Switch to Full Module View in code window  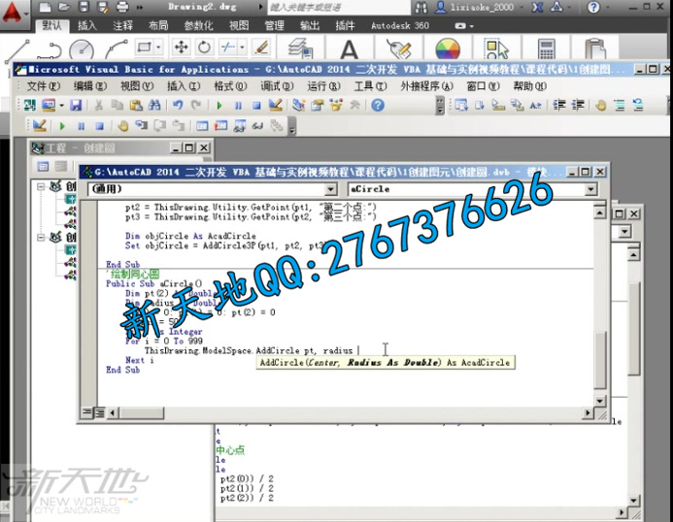click(99, 412)
